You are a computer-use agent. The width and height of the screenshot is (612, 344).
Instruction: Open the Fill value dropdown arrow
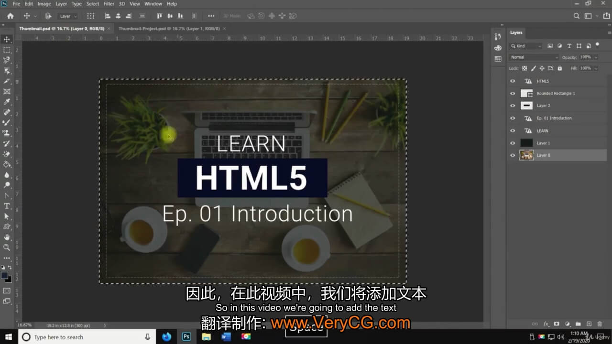(595, 68)
